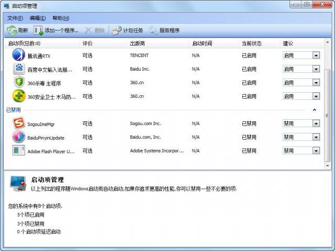This screenshot has width=335, height=251.
Task: Open 建议 dropdown for SogouImeMgr
Action: pos(316,123)
